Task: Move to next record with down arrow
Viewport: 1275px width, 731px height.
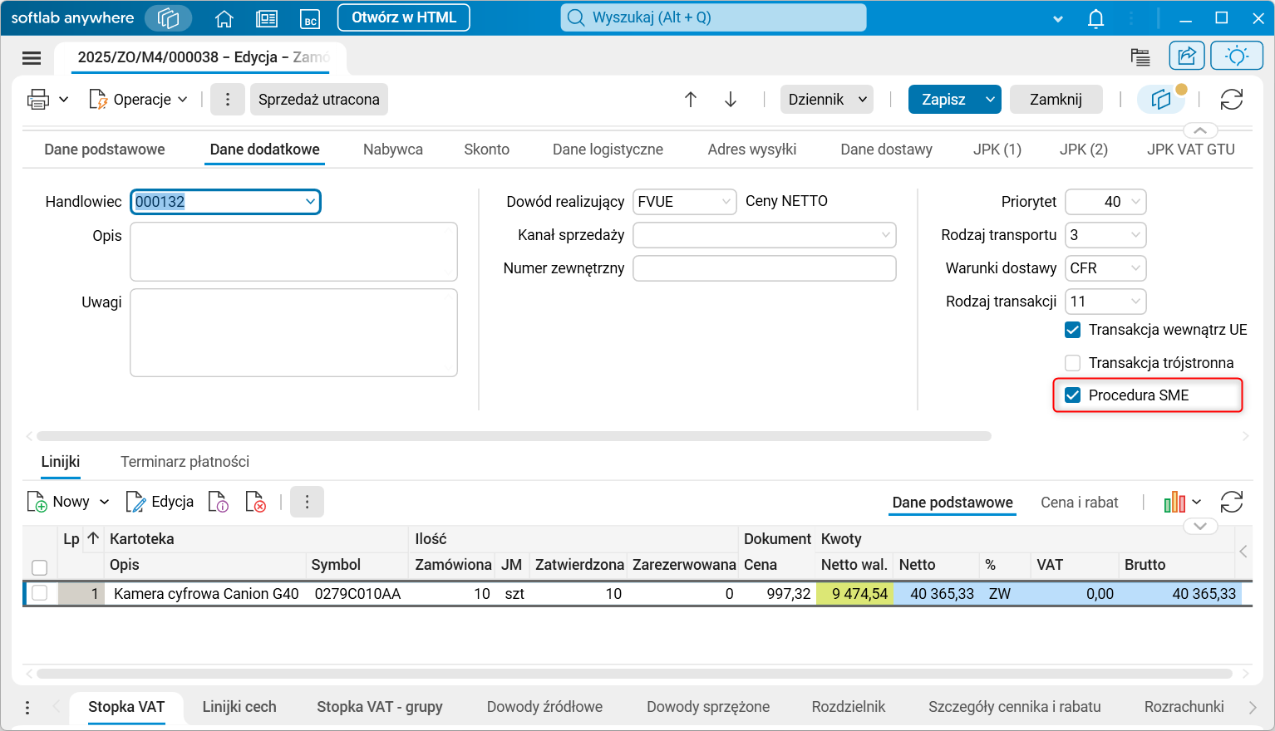Action: (x=731, y=100)
